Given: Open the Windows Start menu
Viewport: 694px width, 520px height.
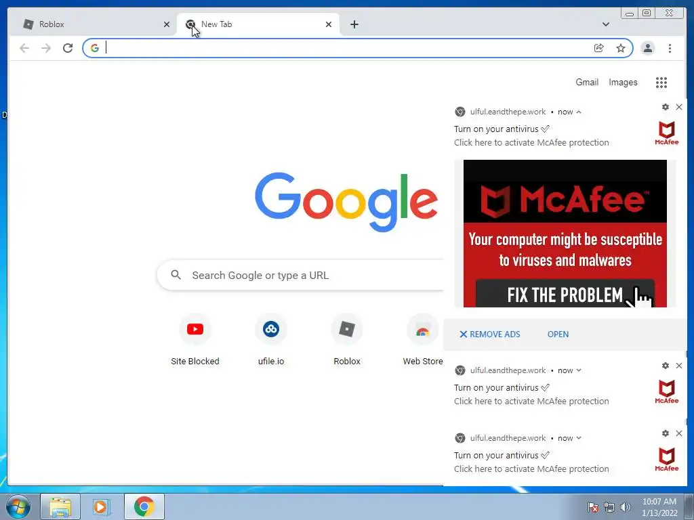Looking at the screenshot, I should pos(18,506).
